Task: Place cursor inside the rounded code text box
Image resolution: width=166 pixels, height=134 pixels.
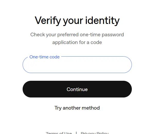Action: [x=77, y=65]
